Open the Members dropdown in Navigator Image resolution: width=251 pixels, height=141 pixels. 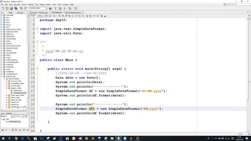(7, 116)
